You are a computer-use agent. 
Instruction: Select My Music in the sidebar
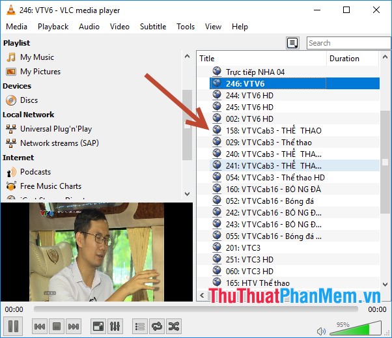click(37, 57)
